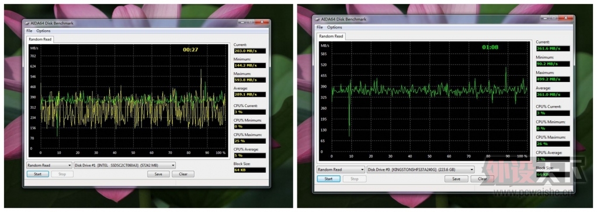597x212 pixels.
Task: Click Save in the Intel drive benchmark window
Action: [158, 174]
